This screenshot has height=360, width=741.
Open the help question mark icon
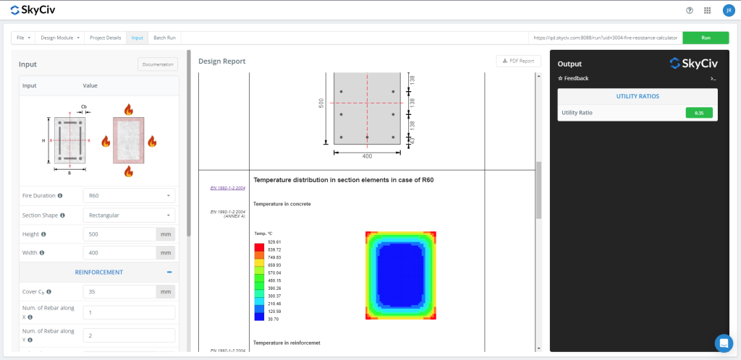point(689,10)
